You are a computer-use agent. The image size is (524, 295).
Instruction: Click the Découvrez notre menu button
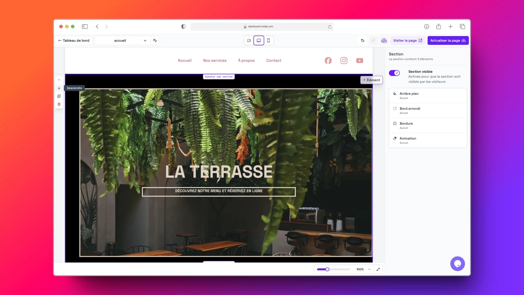[219, 192]
